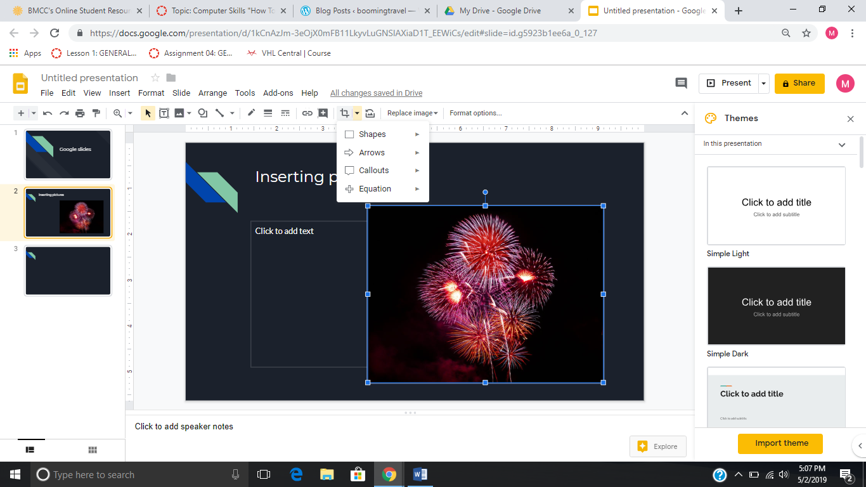Click the paint format icon

[96, 113]
